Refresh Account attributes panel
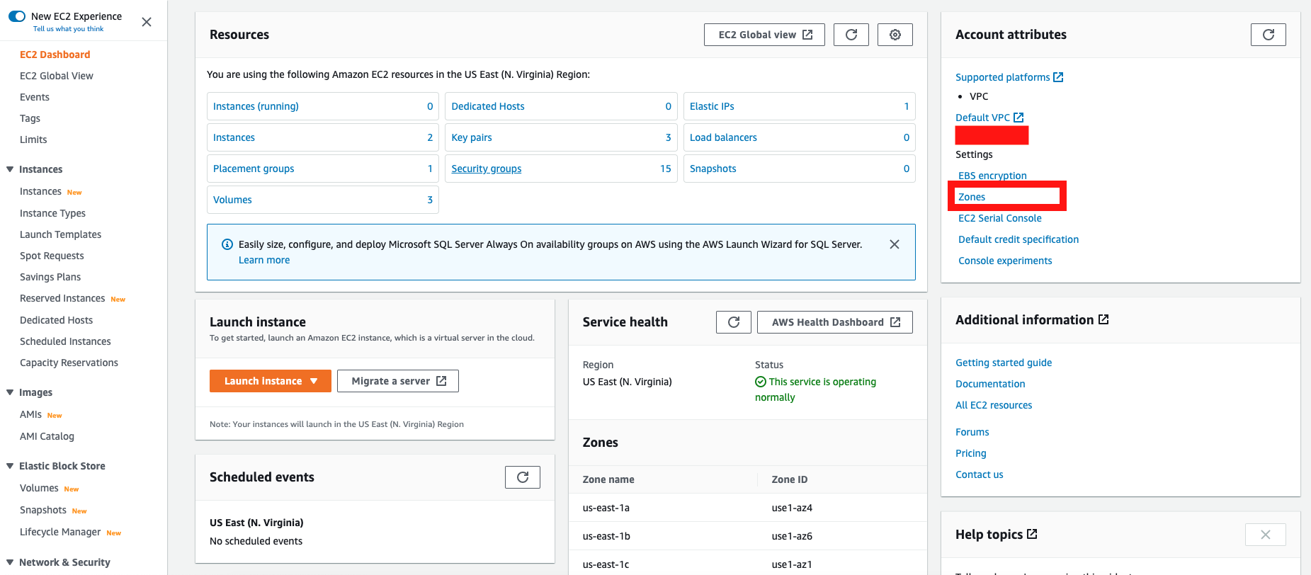1311x575 pixels. (1269, 35)
